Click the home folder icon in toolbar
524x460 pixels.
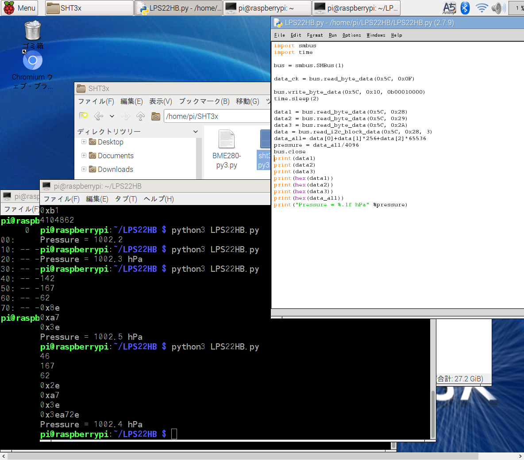pyautogui.click(x=156, y=116)
